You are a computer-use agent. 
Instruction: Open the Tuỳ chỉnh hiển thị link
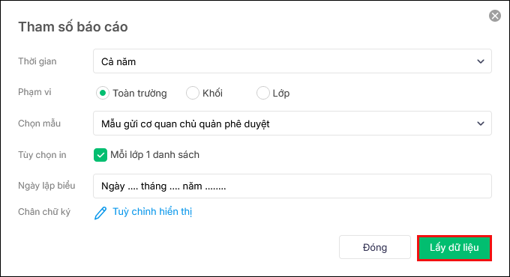click(152, 212)
